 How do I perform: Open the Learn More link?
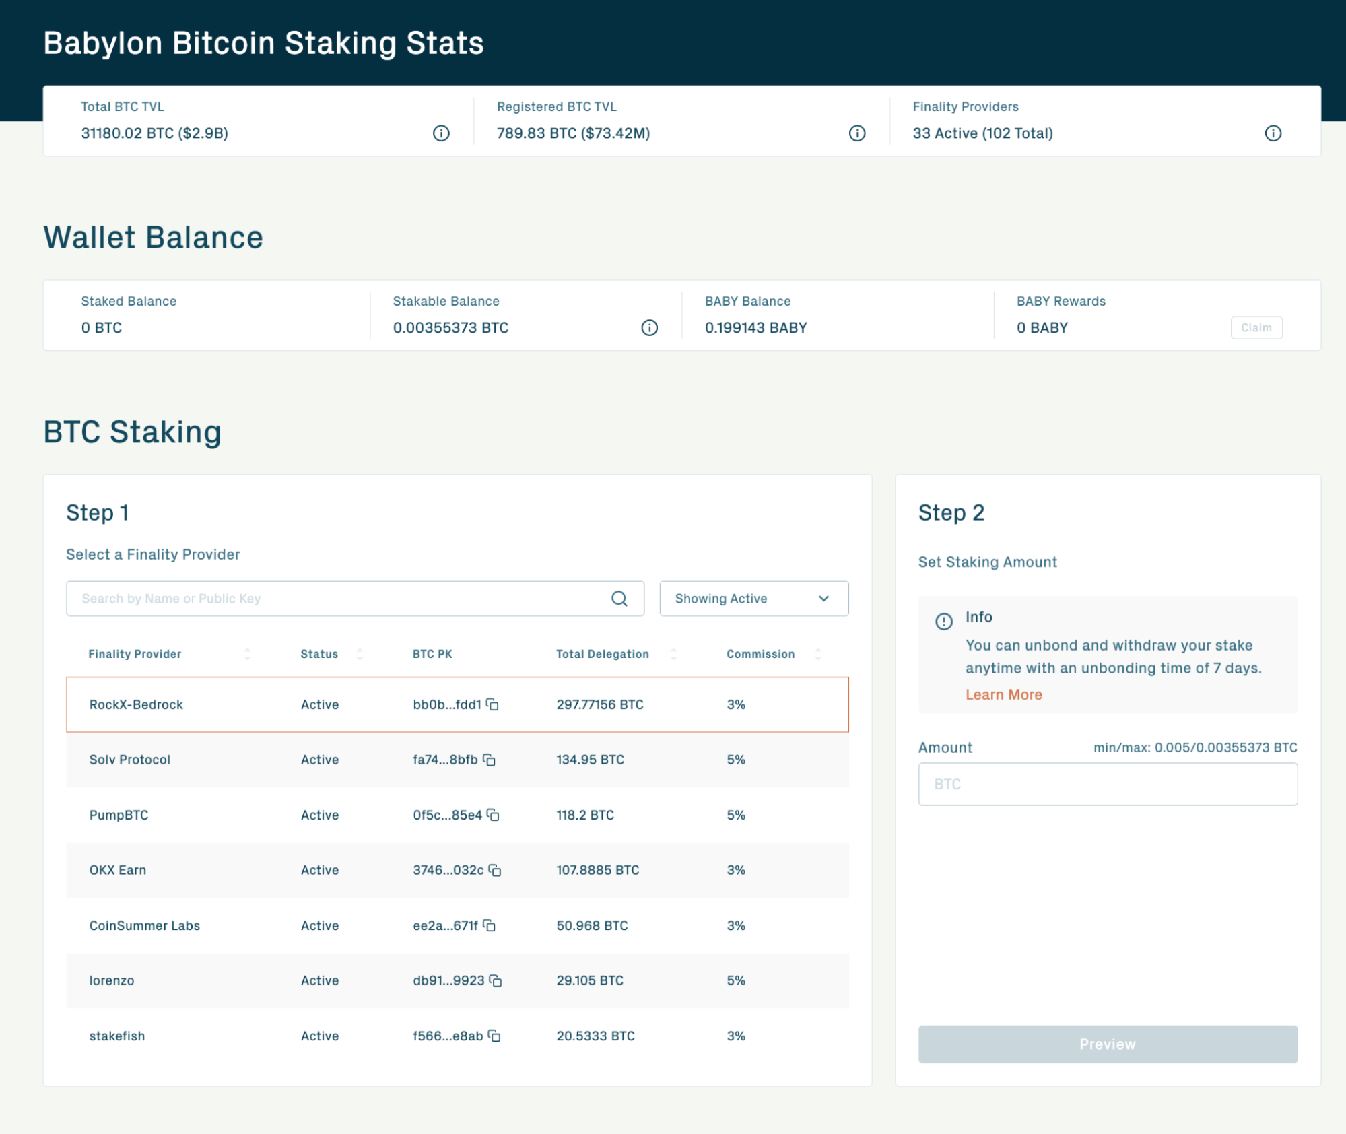point(1003,695)
